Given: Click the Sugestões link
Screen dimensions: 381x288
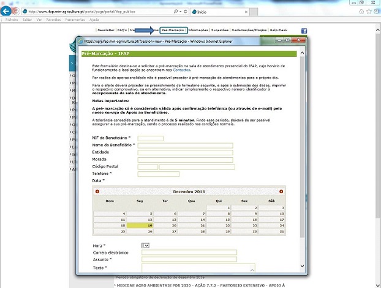Looking at the screenshot, I should (x=220, y=30).
